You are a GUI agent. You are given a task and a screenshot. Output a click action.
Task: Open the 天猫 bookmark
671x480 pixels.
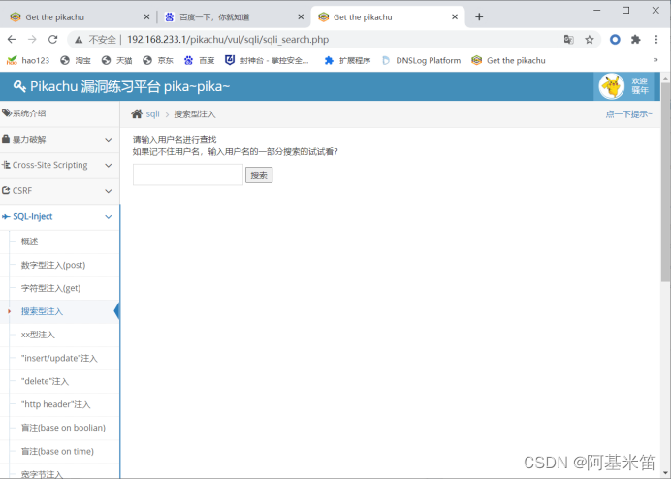click(116, 61)
